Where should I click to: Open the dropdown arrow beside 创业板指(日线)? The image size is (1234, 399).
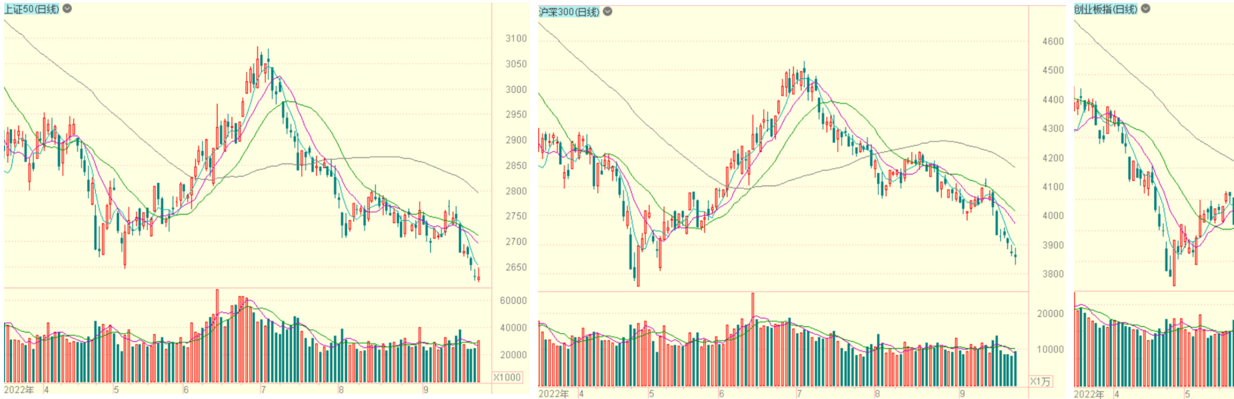point(1146,9)
